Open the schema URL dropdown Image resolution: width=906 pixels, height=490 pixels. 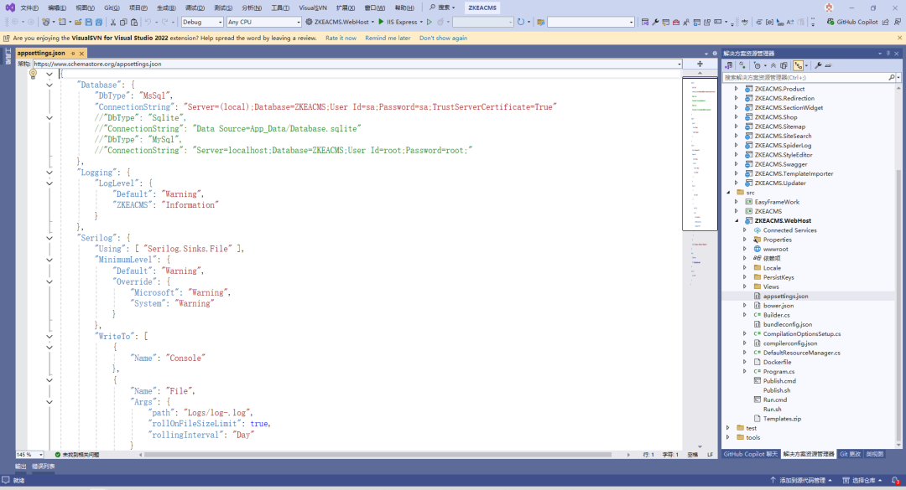[679, 64]
